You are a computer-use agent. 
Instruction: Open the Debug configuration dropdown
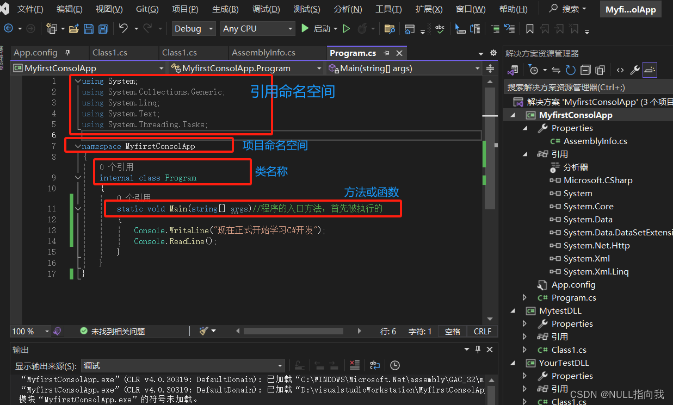194,28
